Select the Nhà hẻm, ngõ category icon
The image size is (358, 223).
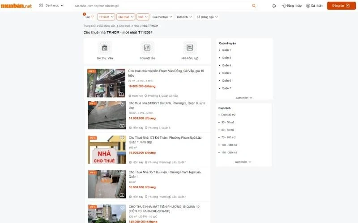(x=190, y=48)
